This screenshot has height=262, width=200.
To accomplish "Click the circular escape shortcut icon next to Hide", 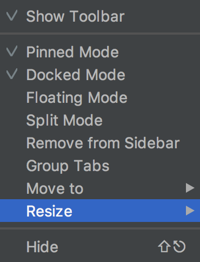I will [179, 246].
